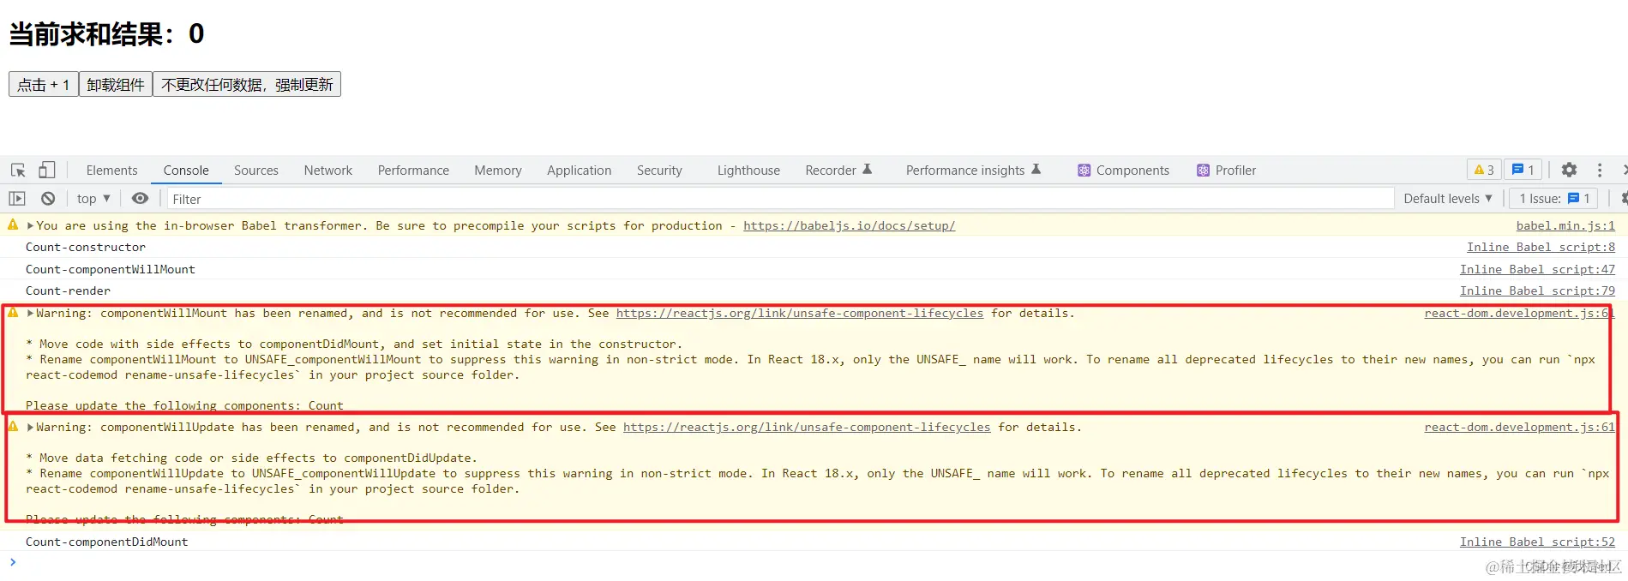Viewport: 1628px width, 581px height.
Task: Click the 点击 + 1 button
Action: 44,84
